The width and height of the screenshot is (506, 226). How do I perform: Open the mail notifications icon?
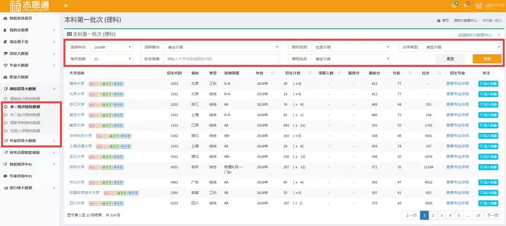[x=454, y=6]
